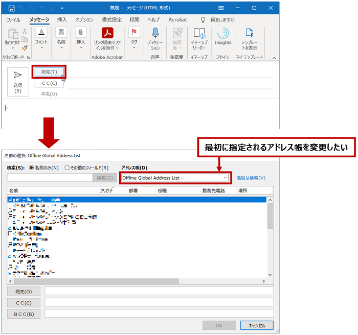This screenshot has width=358, height=335.
Task: Click the 宛先(T) button in the message header
Action: click(49, 71)
